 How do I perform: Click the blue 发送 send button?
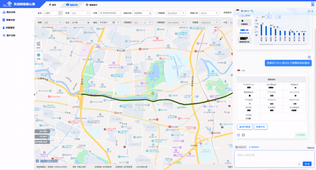[x=307, y=164]
